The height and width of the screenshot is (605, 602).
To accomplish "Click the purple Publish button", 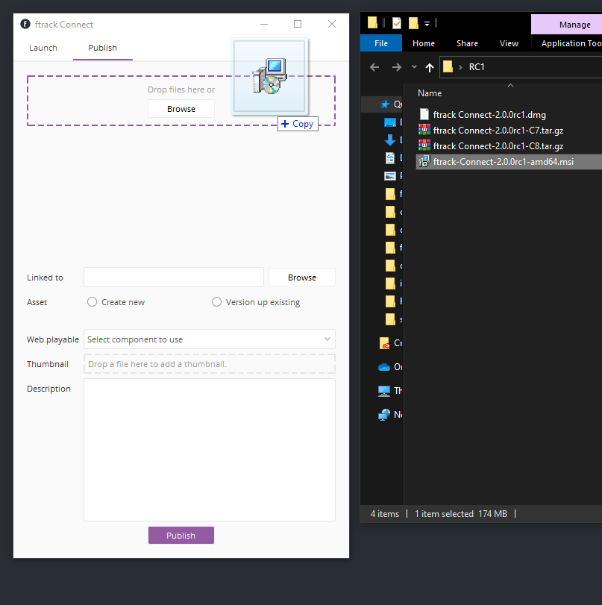I will coord(181,535).
